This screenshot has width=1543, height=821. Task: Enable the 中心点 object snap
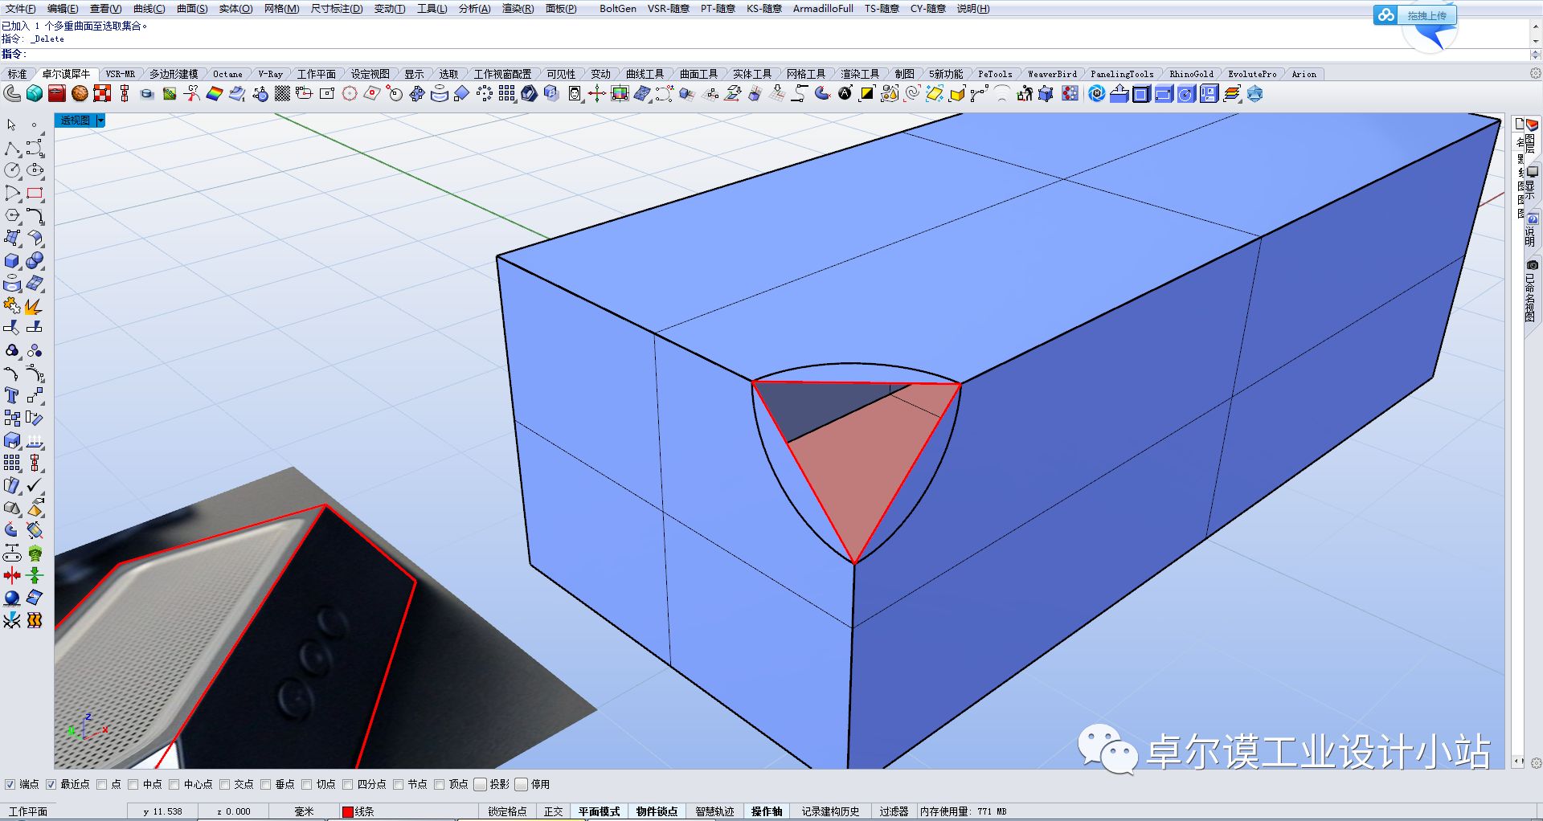coord(174,785)
